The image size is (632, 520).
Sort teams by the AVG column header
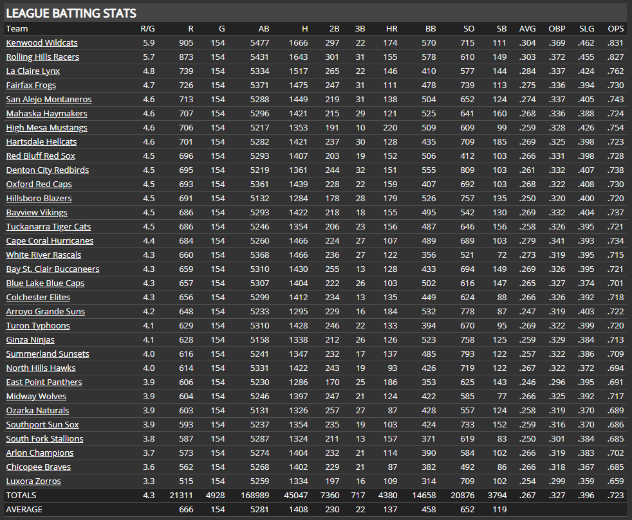527,28
